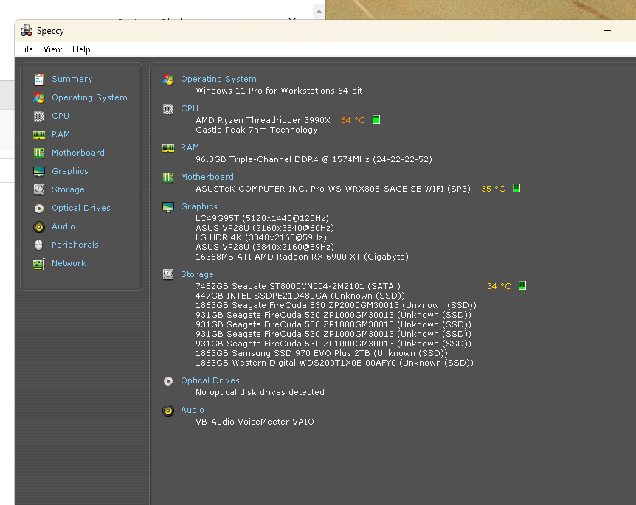Show Motherboard details from sidebar
The height and width of the screenshot is (505, 636).
[x=78, y=153]
